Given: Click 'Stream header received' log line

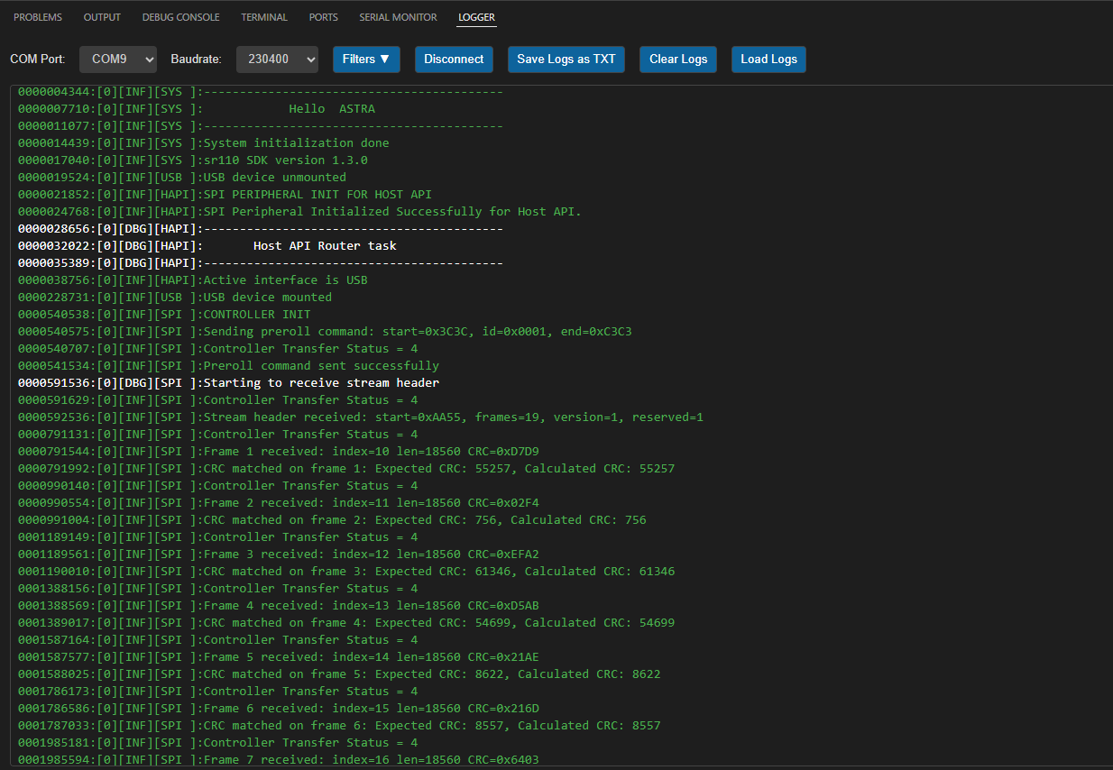Looking at the screenshot, I should click(361, 417).
